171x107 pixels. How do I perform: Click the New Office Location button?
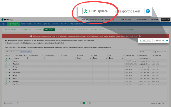point(12,52)
